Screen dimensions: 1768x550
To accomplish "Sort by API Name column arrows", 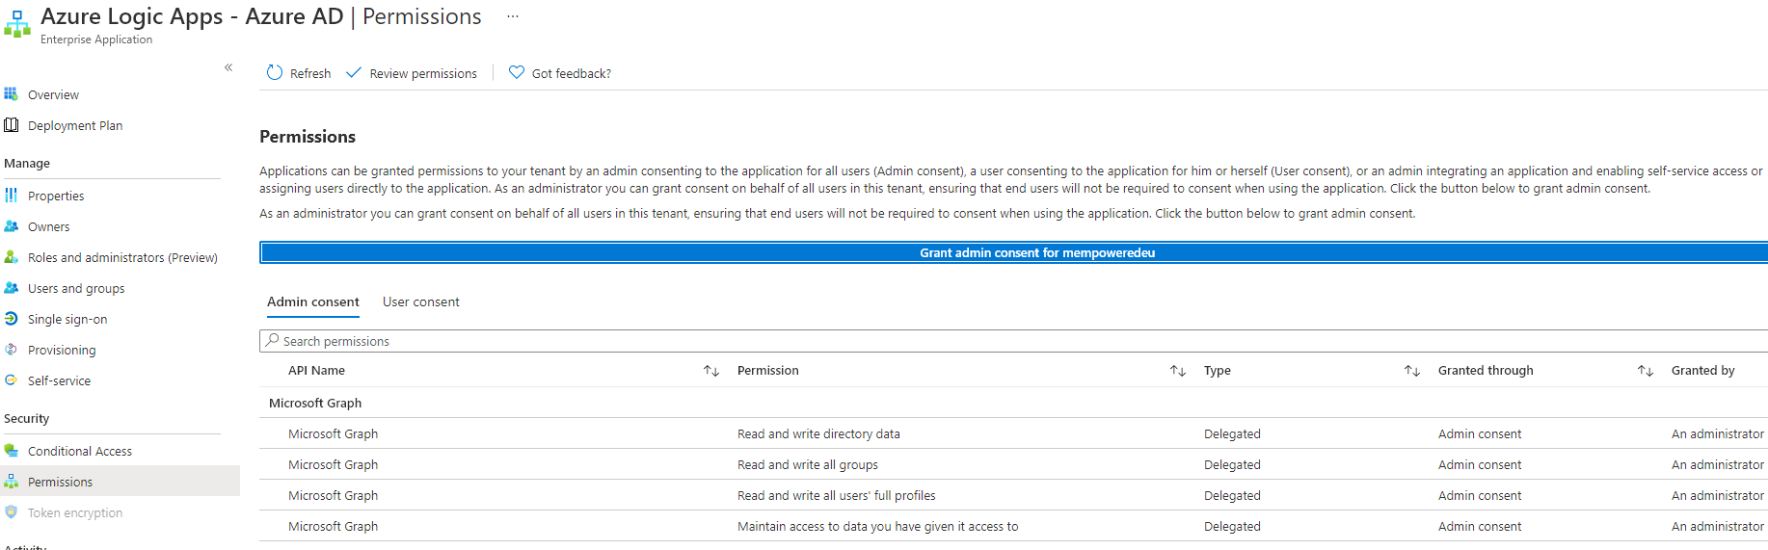I will point(711,371).
